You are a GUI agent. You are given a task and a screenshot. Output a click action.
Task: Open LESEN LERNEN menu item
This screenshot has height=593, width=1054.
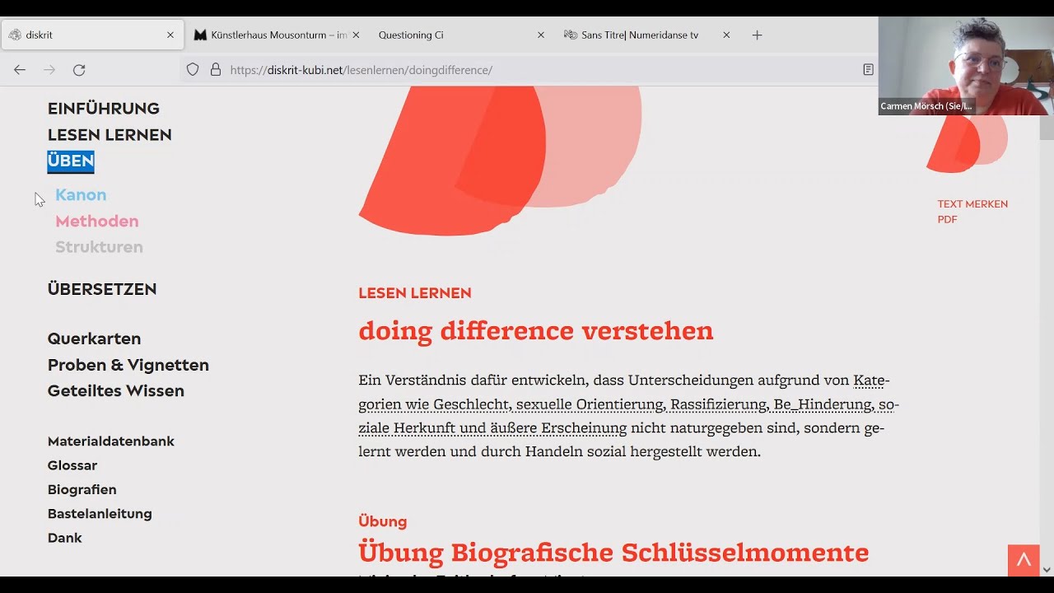pos(110,135)
